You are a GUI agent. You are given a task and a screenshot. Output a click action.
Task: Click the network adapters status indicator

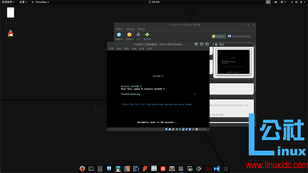173,129
